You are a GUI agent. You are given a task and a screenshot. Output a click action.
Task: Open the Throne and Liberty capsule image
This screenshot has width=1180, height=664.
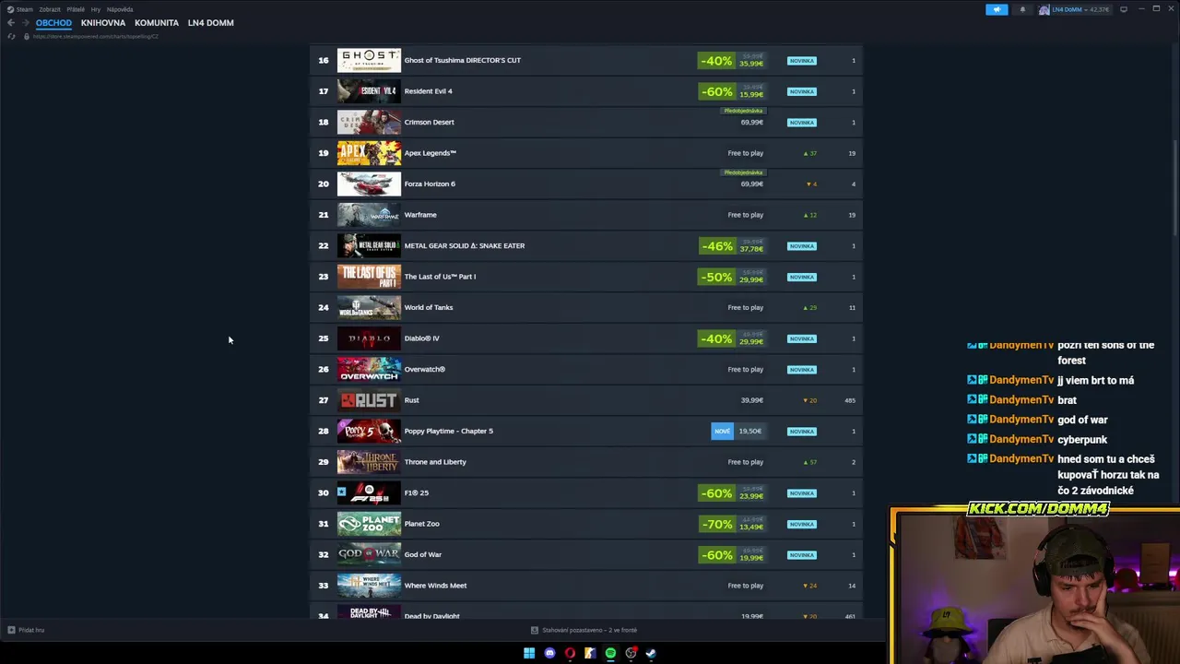click(369, 462)
